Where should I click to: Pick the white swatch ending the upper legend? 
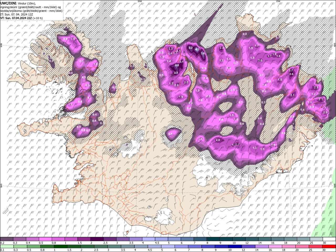tap(329, 239)
